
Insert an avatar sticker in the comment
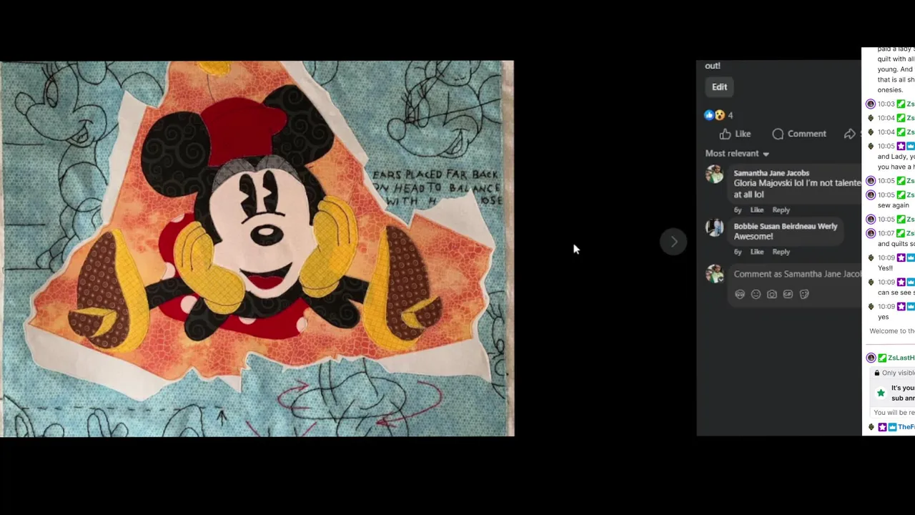tap(740, 294)
